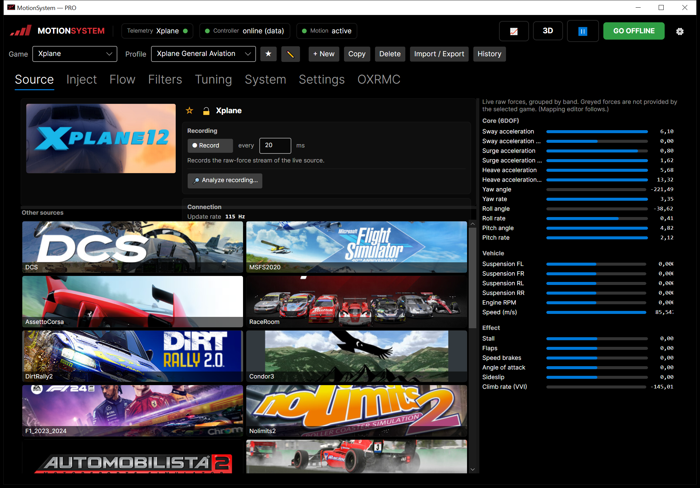Select the Tuning tab
700x488 pixels.
[213, 80]
